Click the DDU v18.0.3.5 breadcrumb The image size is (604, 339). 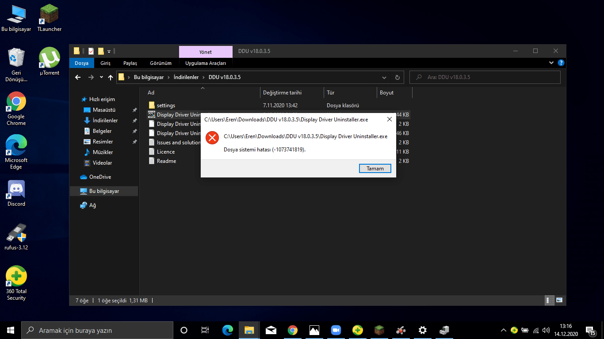tap(225, 77)
